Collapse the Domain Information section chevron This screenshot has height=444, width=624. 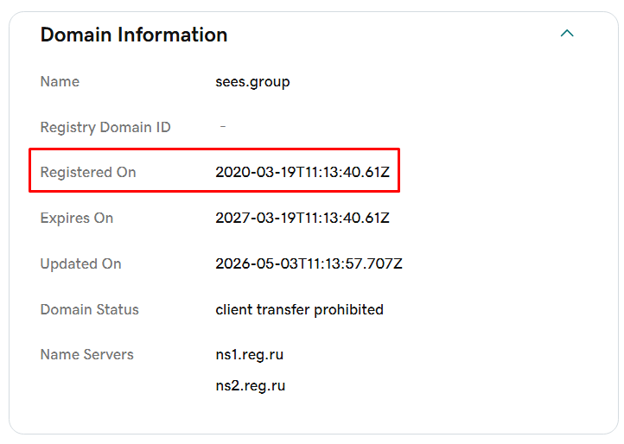[x=567, y=34]
